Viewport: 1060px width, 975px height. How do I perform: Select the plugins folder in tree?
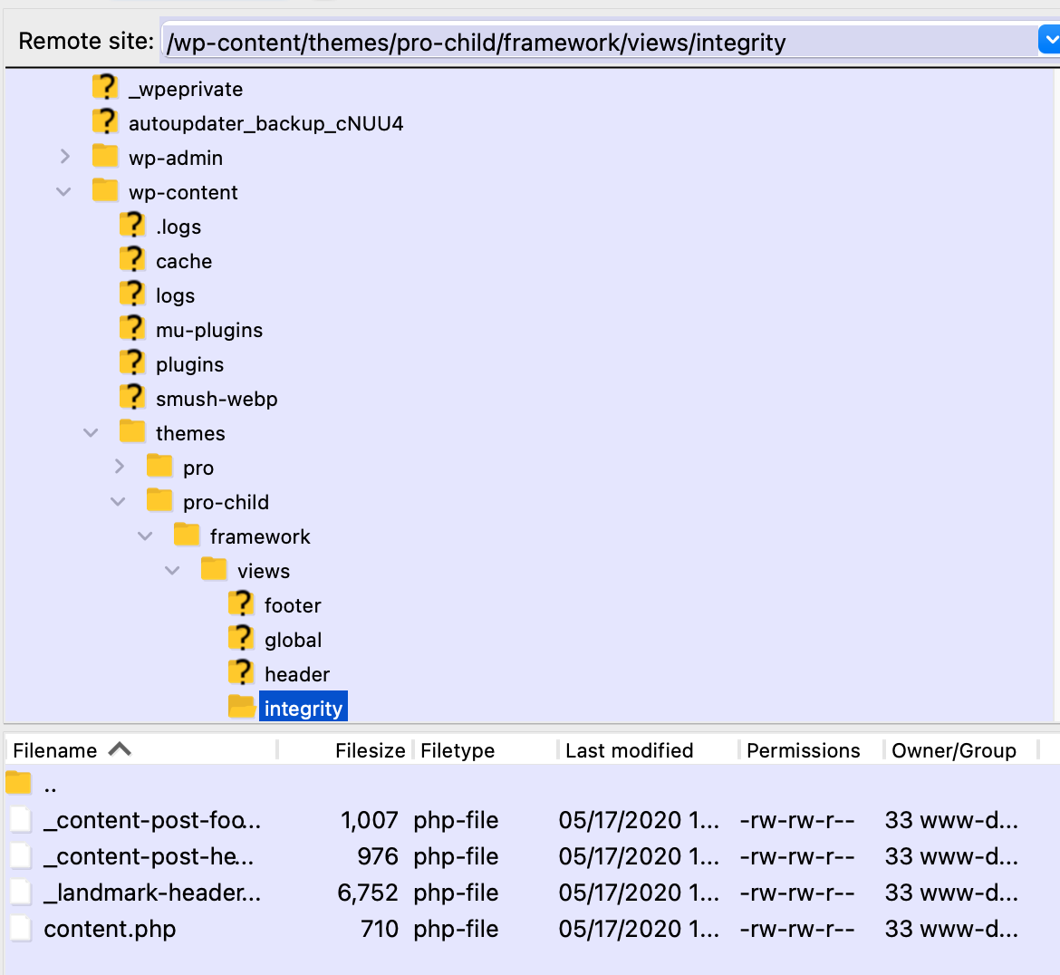pos(189,364)
